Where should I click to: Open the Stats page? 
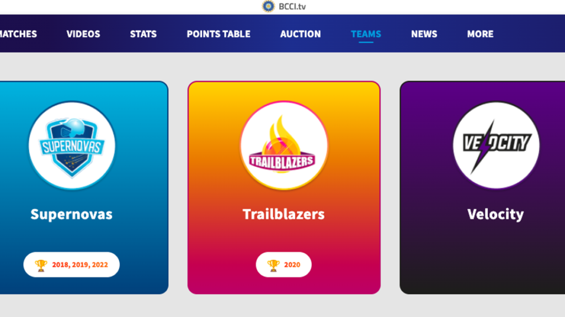coord(143,34)
